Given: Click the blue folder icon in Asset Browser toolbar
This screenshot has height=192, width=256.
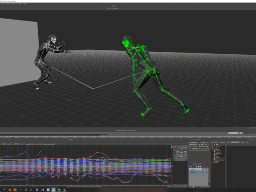Looking at the screenshot, I should (x=214, y=145).
